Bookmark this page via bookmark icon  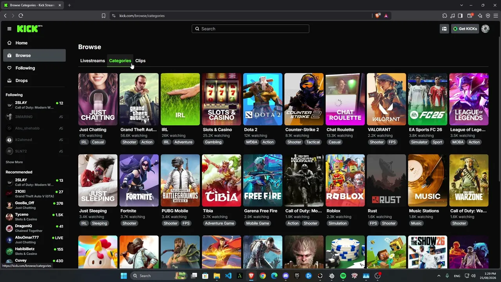click(x=103, y=16)
